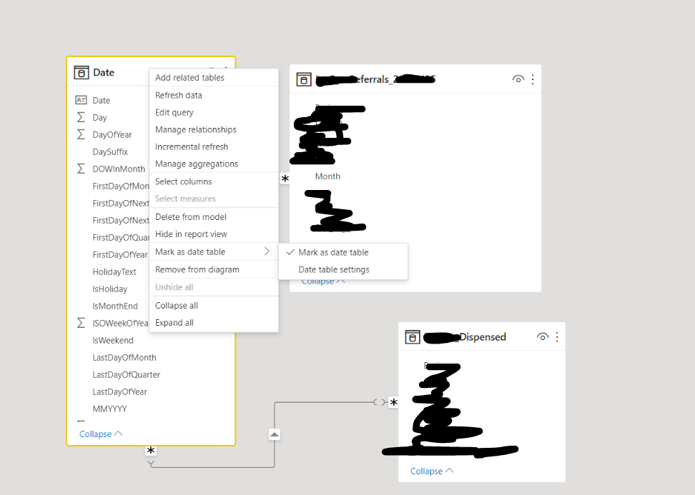
Task: Click the sigma icon beside DayOfYear
Action: coord(81,134)
